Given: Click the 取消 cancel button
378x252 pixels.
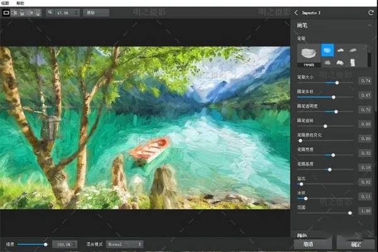Looking at the screenshot, I should (308, 244).
